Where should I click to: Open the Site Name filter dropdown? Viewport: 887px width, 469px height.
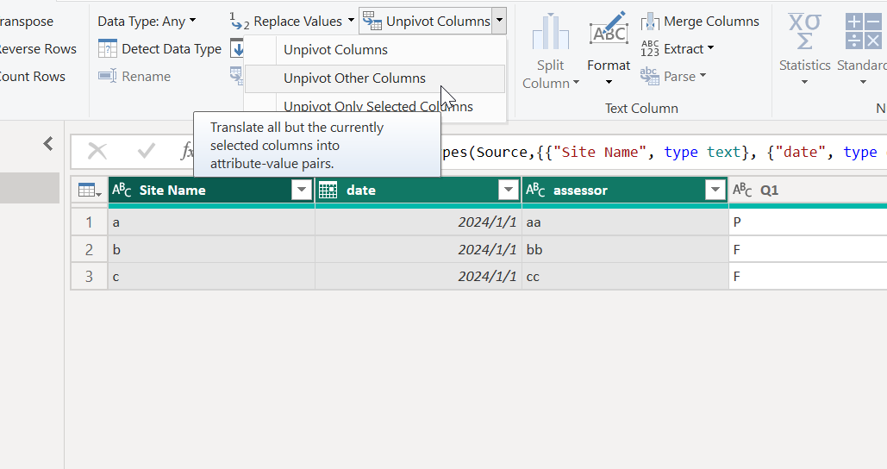tap(302, 190)
